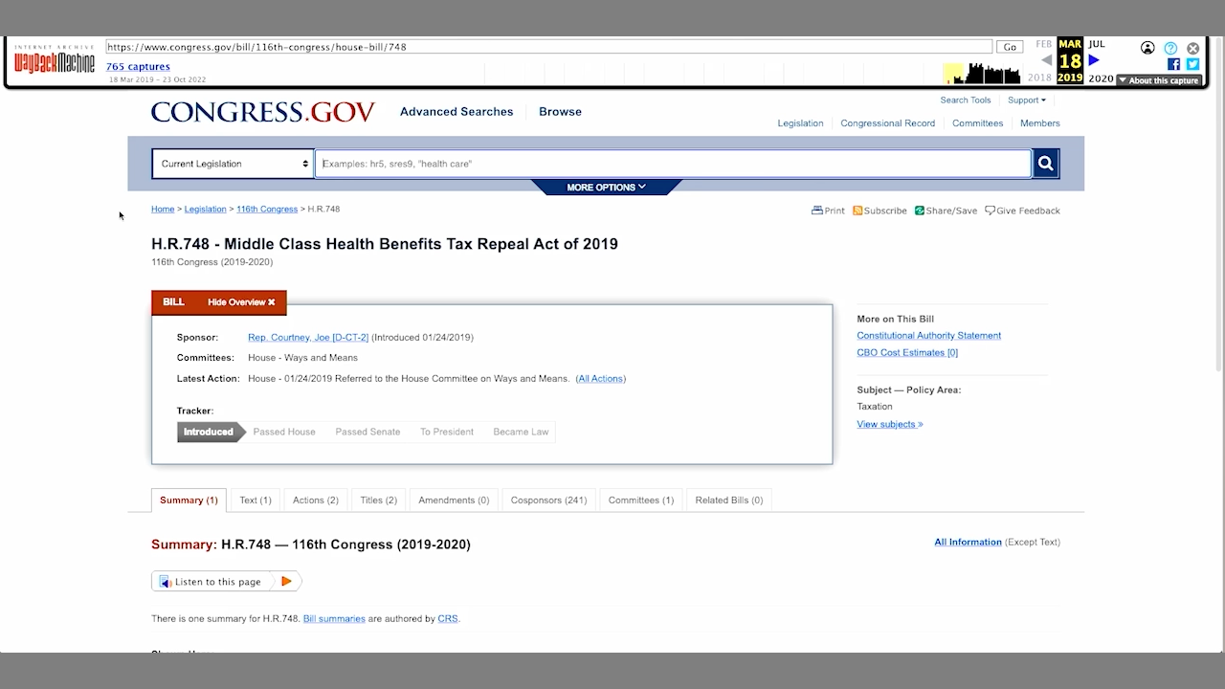Image resolution: width=1225 pixels, height=689 pixels.
Task: Open the Support dropdown menu
Action: click(1026, 100)
